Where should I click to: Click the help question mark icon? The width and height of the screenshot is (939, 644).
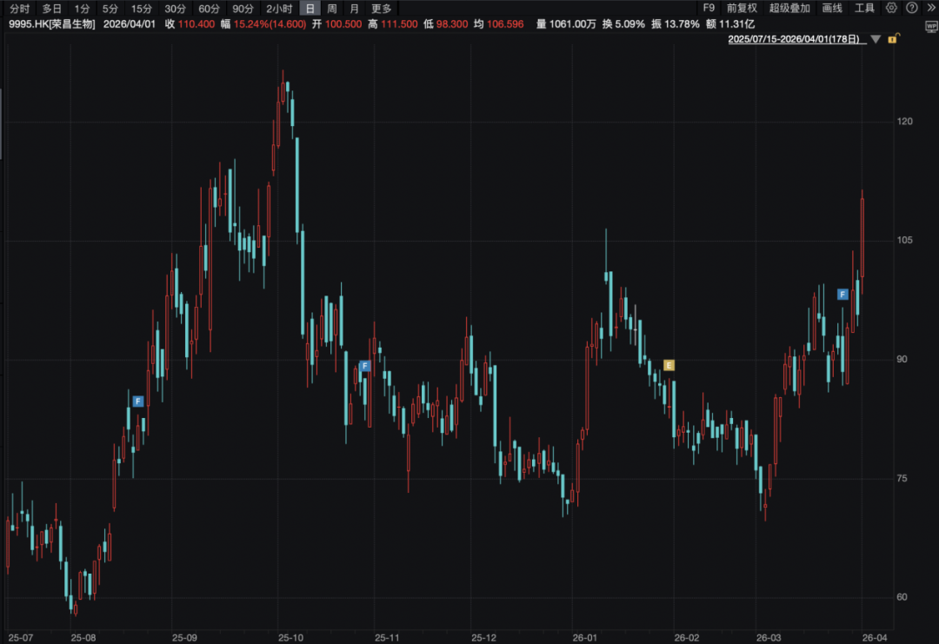909,8
